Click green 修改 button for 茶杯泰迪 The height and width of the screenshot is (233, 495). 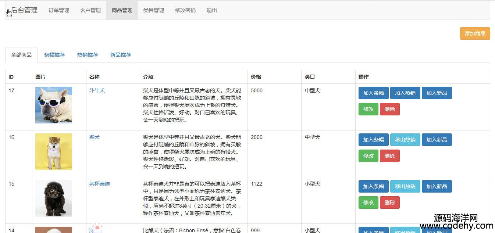(x=368, y=202)
